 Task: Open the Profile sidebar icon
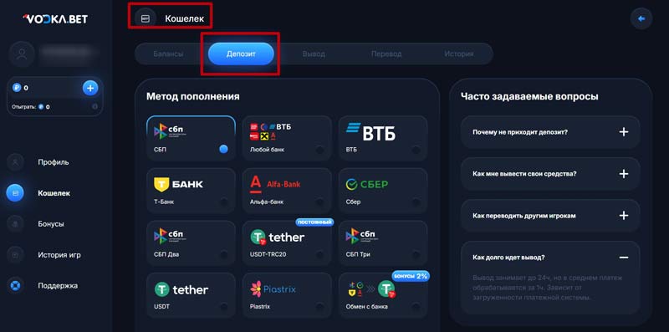click(15, 162)
